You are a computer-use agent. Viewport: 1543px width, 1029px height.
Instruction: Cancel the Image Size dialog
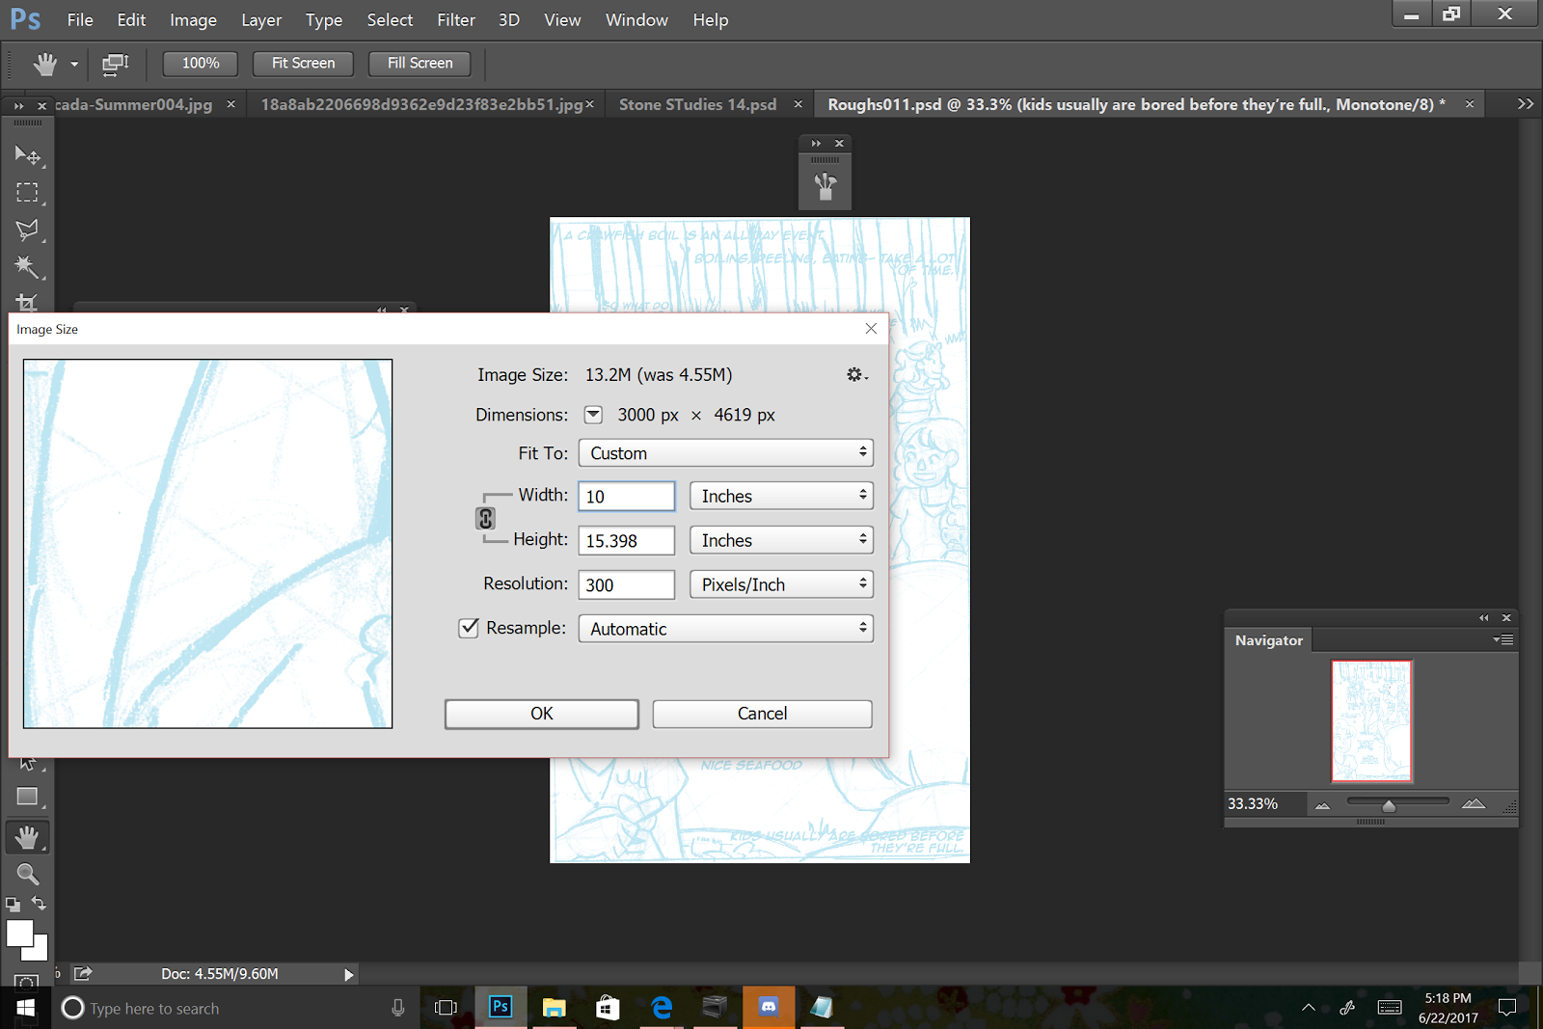pos(762,714)
